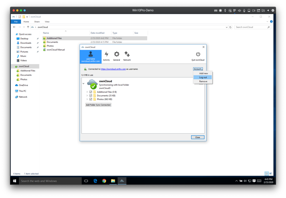Open the File ribbon tab
286x198 pixels.
pyautogui.click(x=16, y=21)
